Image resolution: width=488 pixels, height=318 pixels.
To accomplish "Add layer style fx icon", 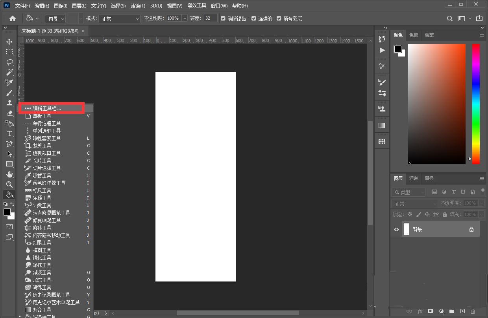I will tap(420, 311).
